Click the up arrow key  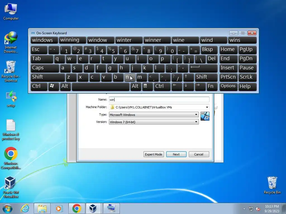click(x=189, y=77)
